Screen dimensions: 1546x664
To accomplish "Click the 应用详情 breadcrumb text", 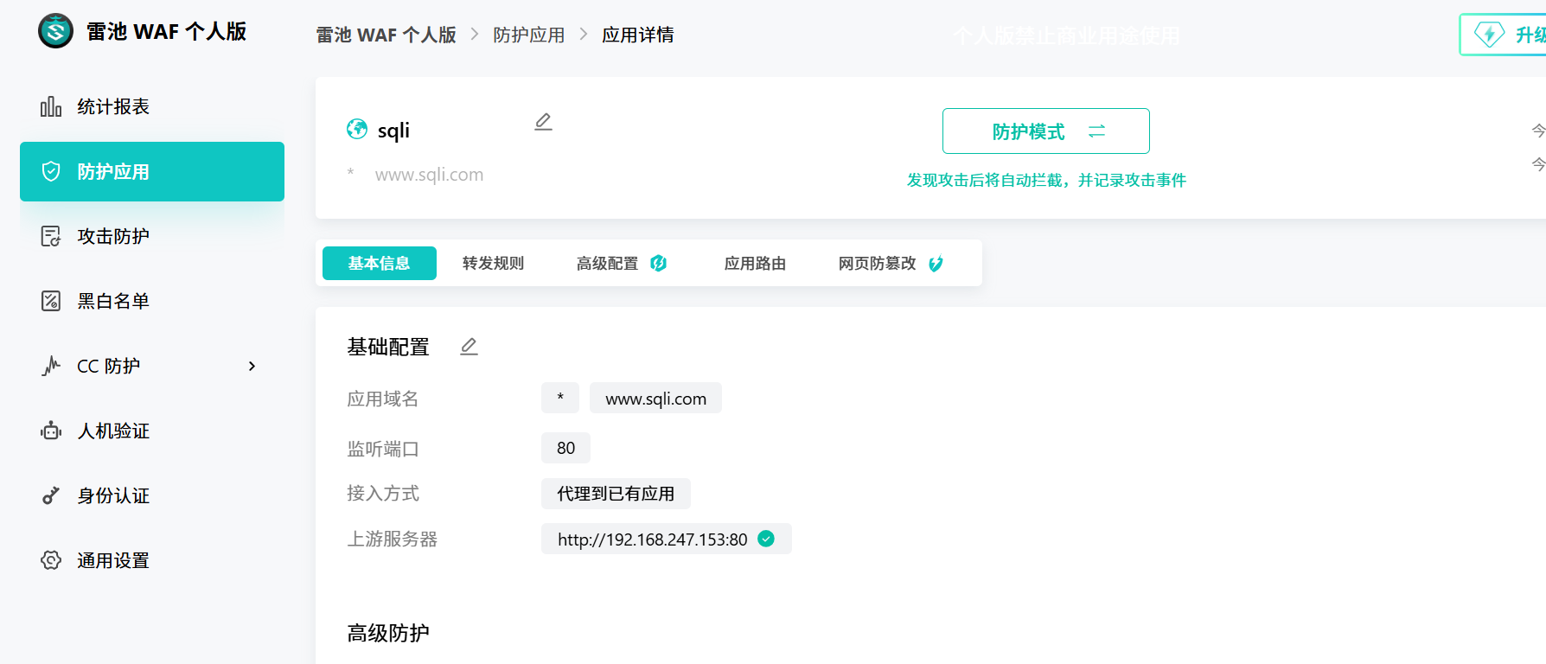I will click(x=638, y=35).
